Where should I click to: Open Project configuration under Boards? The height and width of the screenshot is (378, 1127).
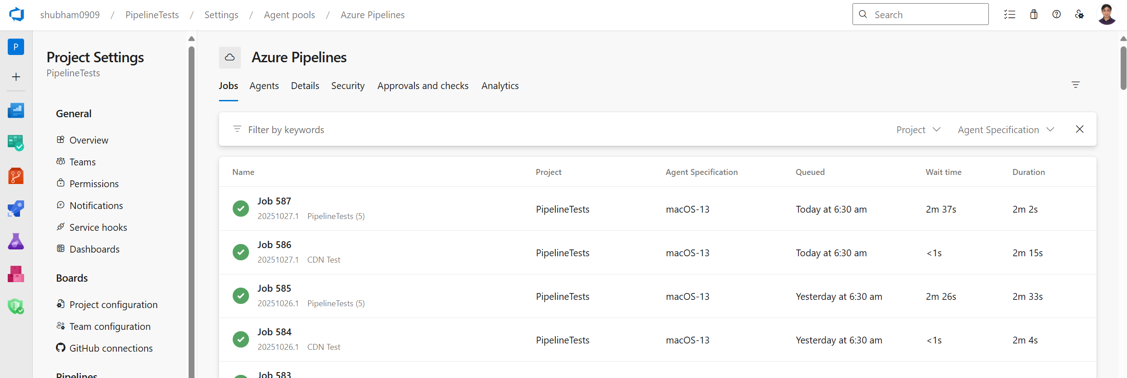pos(114,305)
